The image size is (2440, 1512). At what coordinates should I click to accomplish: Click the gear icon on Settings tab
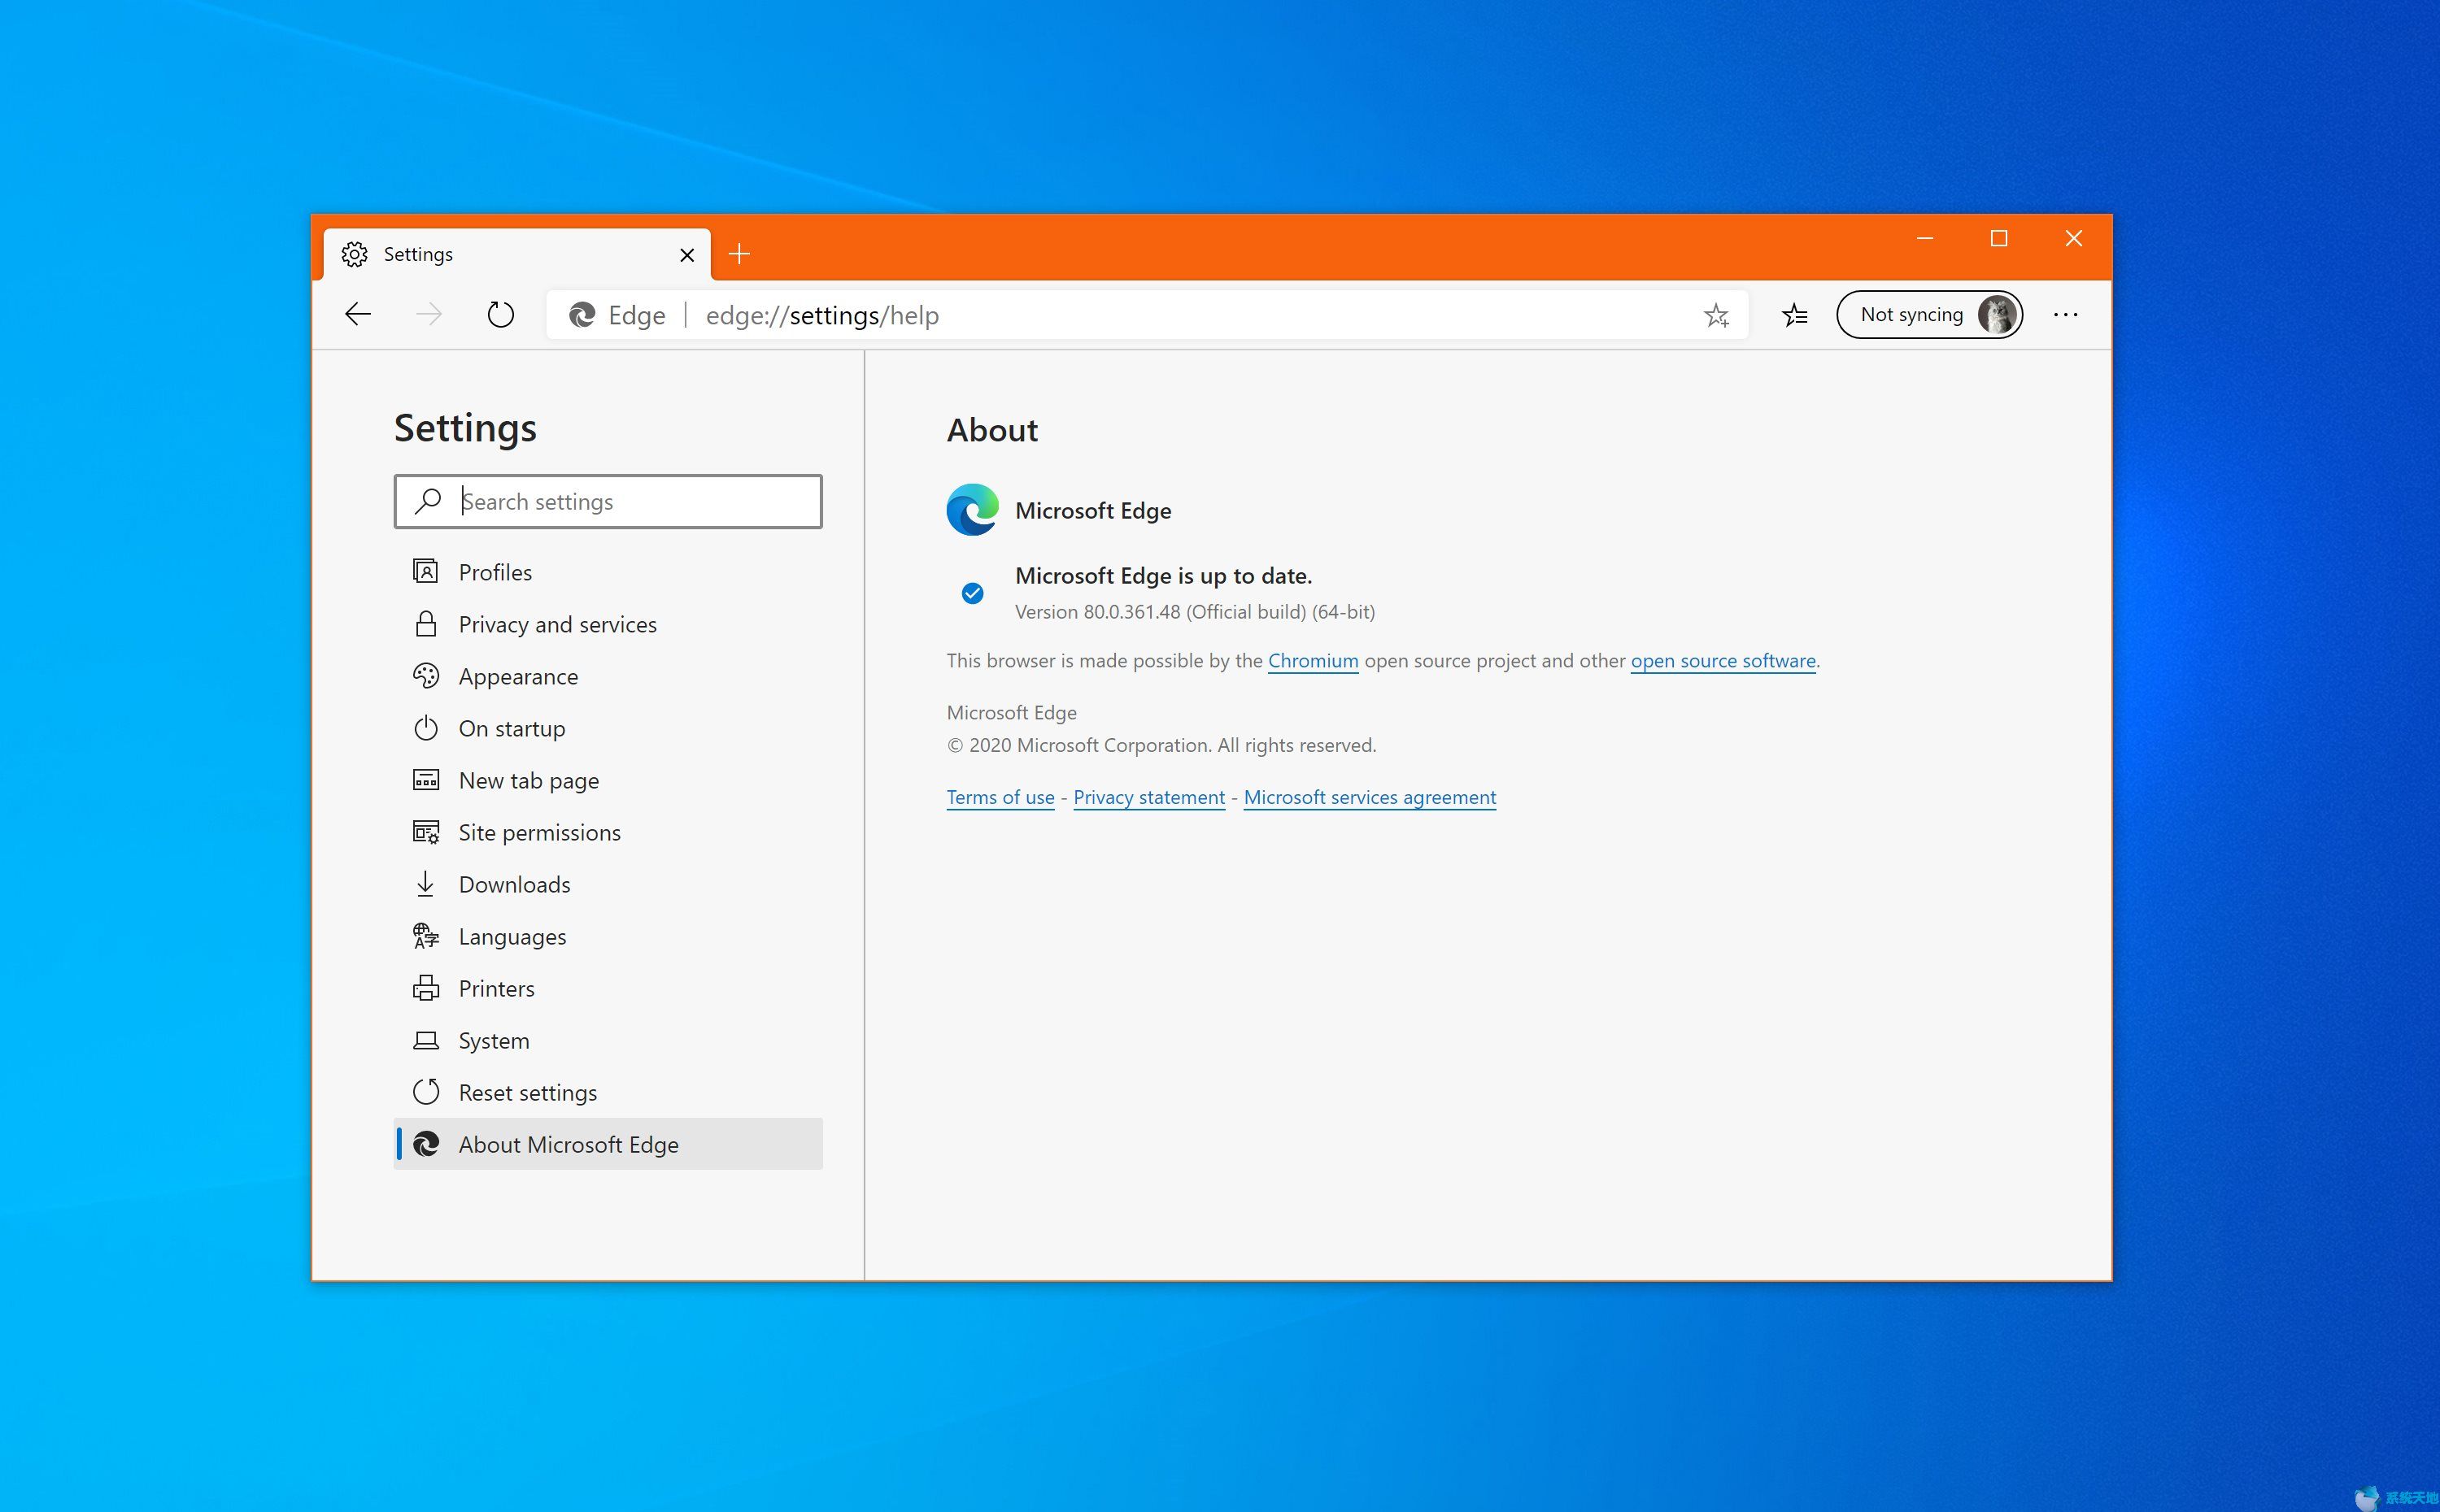tap(354, 254)
